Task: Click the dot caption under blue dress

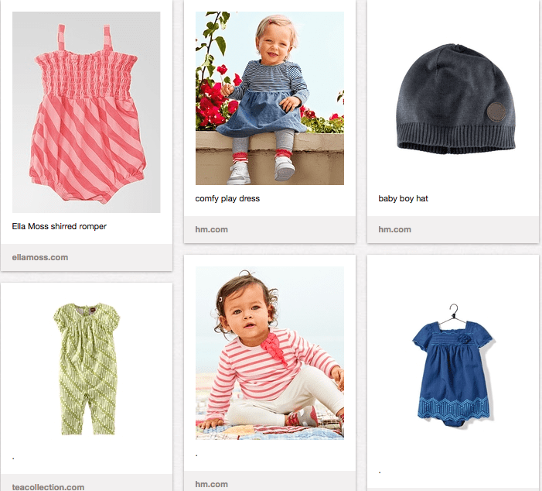Action: (x=380, y=471)
